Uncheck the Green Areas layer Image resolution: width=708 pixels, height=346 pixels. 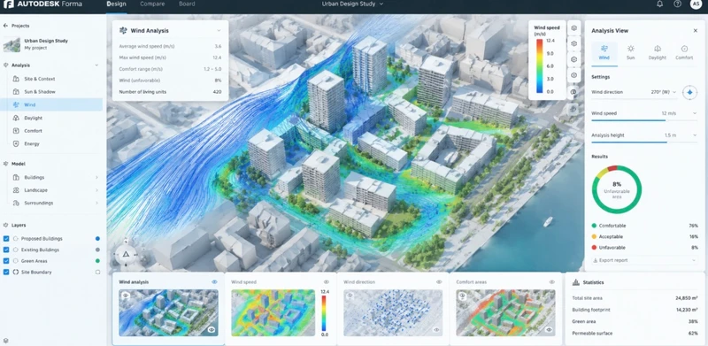6,261
